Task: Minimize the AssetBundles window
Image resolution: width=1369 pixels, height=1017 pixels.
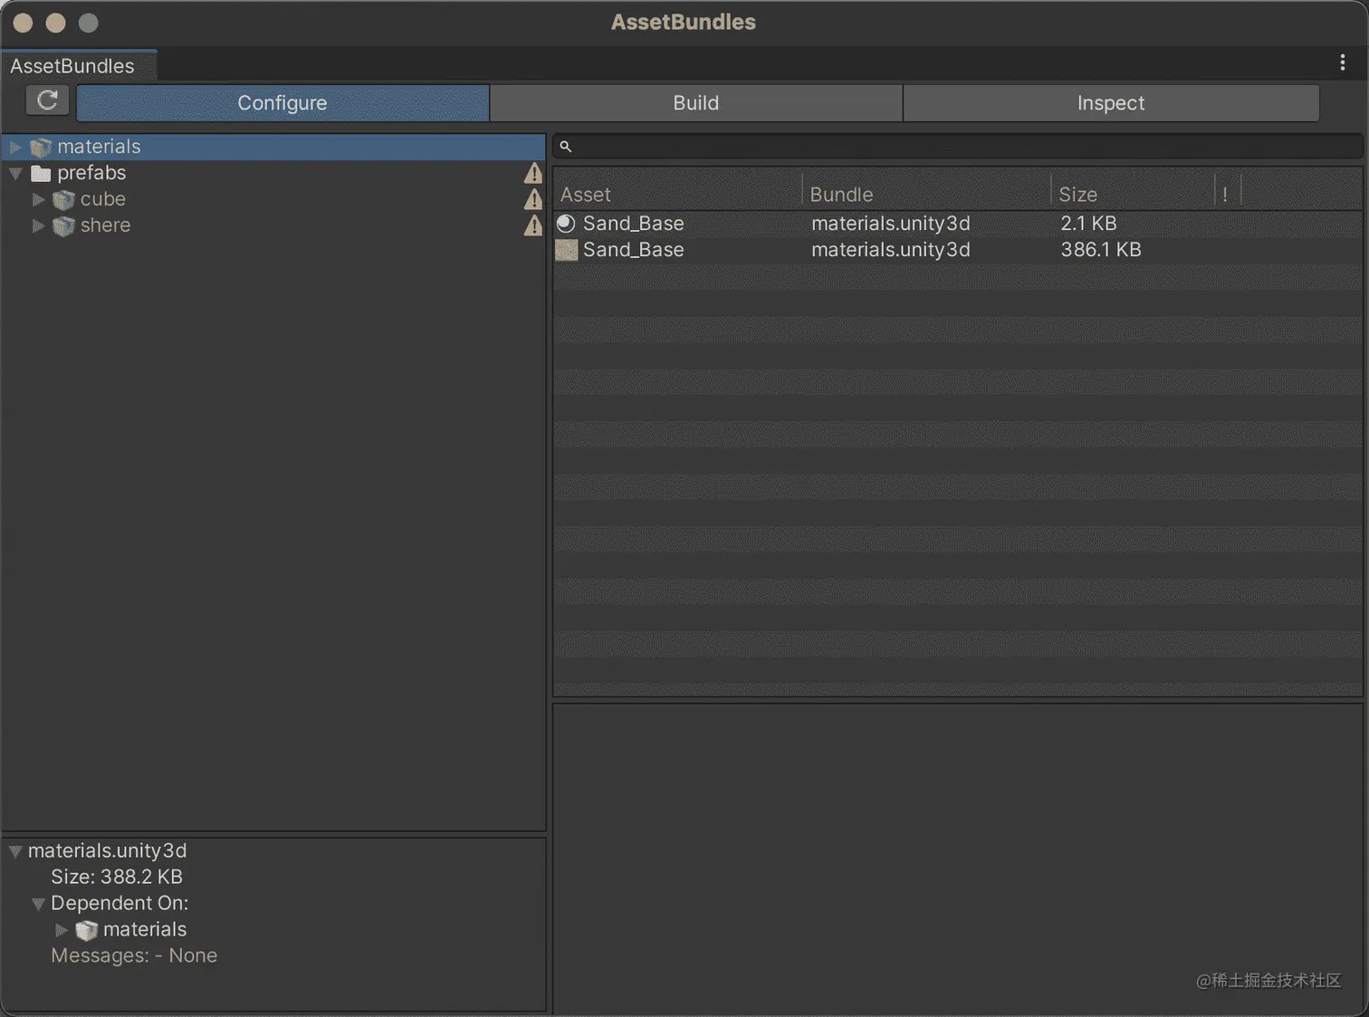Action: (55, 23)
